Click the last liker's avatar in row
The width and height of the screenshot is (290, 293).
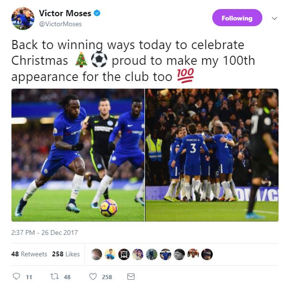[207, 254]
